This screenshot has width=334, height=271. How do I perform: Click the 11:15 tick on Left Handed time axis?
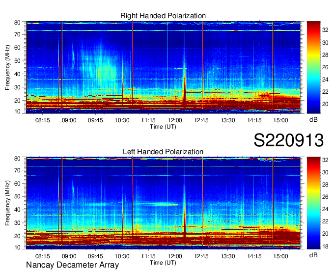coord(148,256)
